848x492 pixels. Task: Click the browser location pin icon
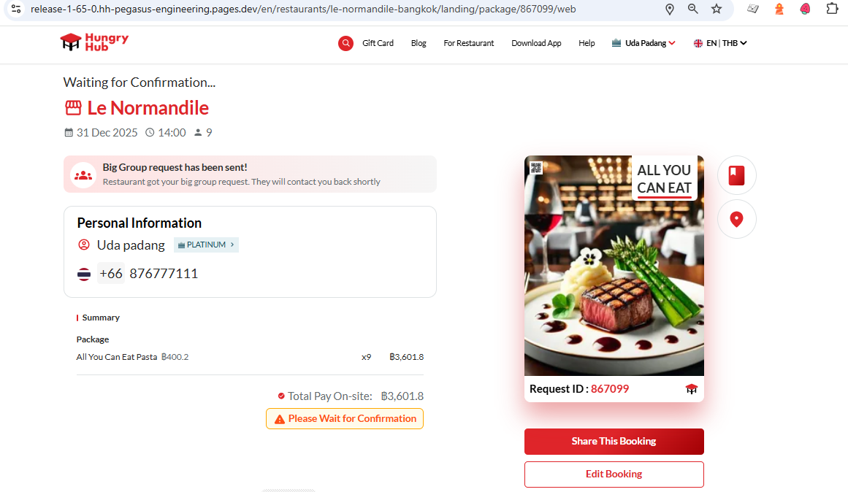tap(670, 9)
